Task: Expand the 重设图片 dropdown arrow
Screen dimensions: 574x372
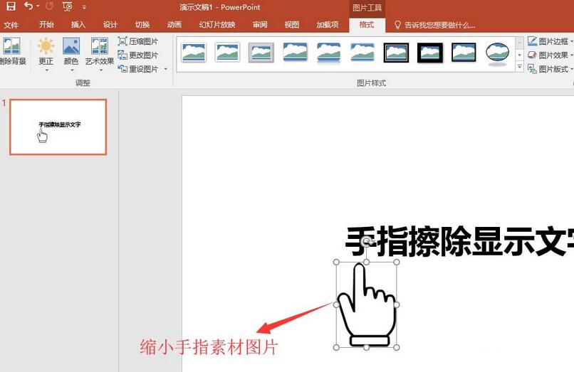Action: (x=165, y=69)
